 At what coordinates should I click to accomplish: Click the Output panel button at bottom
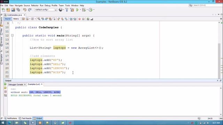click(38, 118)
